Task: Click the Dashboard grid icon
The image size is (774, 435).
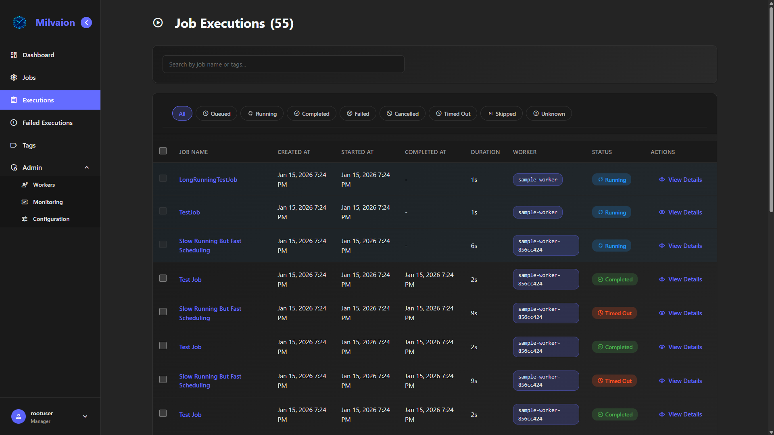Action: 14,55
